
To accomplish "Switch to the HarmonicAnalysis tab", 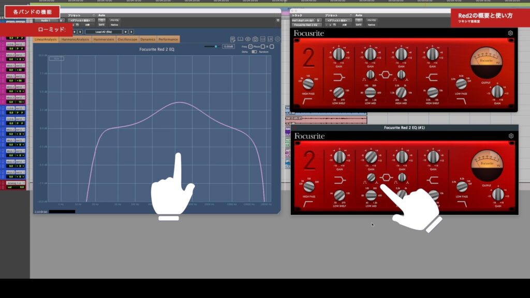I will (75, 39).
